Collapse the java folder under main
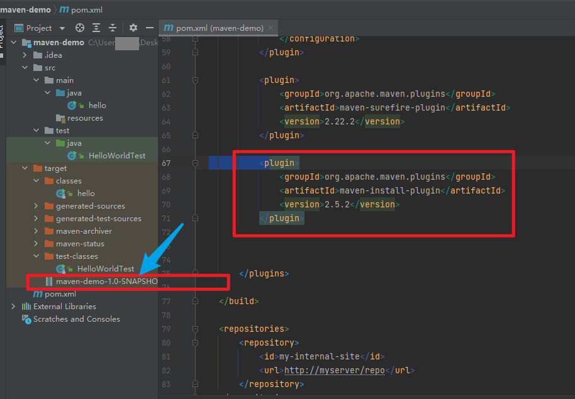The width and height of the screenshot is (575, 399). click(x=47, y=93)
